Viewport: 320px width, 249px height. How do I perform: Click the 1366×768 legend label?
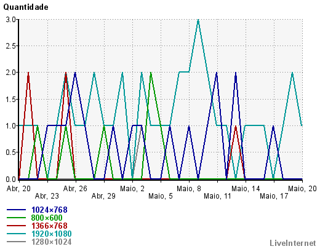click(49, 226)
